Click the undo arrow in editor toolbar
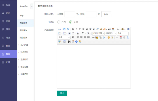158x101 pixels. (64, 29)
